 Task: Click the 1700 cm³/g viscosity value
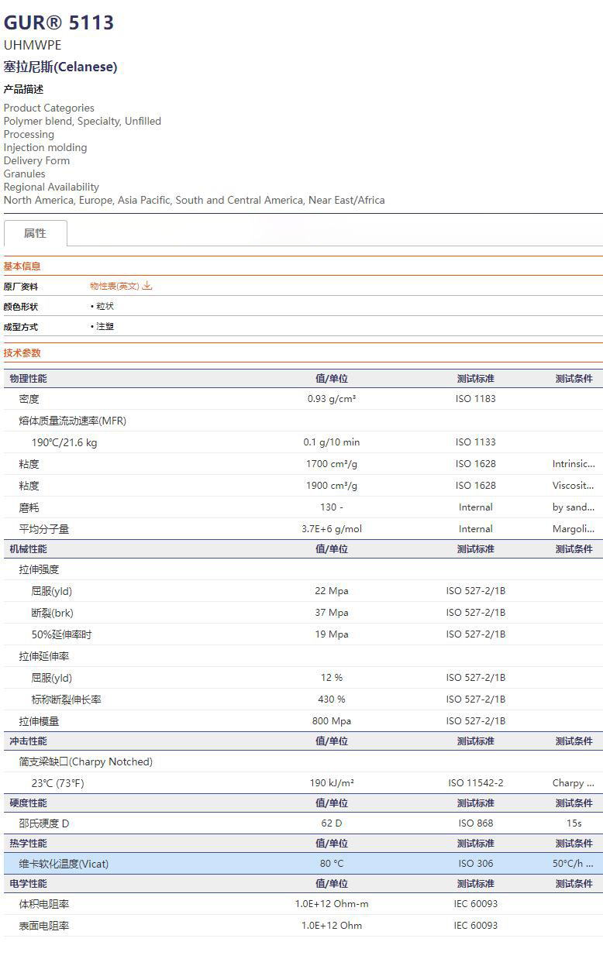(332, 464)
